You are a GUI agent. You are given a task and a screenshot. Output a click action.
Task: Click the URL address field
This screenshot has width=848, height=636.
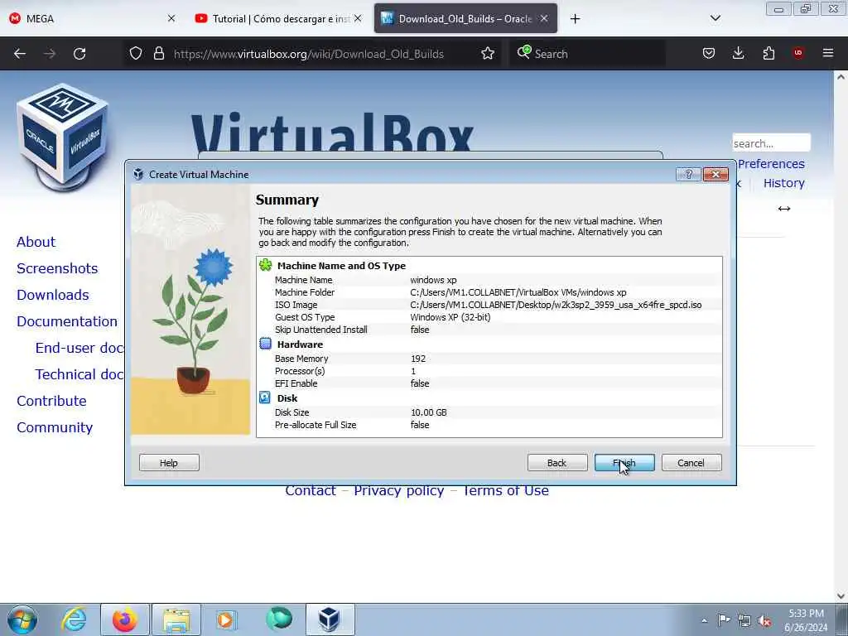coord(309,54)
